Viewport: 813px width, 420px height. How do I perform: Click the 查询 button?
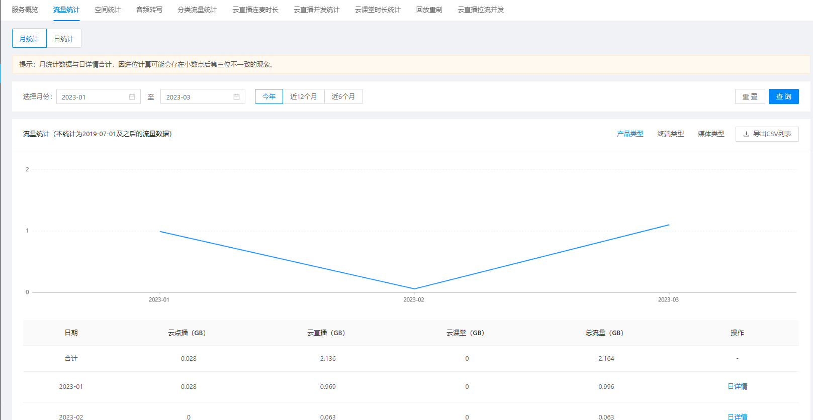point(784,96)
